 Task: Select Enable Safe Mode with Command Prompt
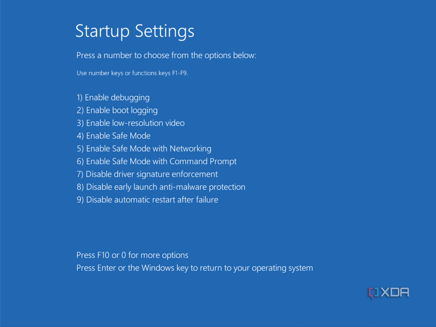pyautogui.click(x=157, y=161)
